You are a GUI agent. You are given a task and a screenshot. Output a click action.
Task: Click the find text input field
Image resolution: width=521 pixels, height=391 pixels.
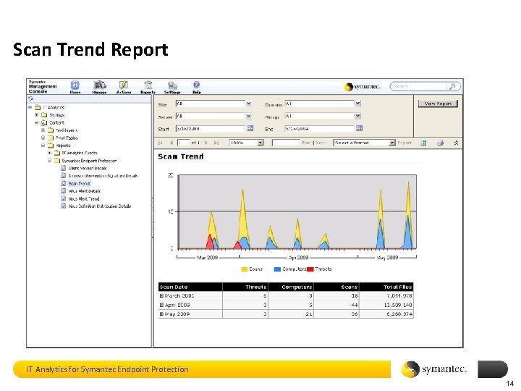286,143
